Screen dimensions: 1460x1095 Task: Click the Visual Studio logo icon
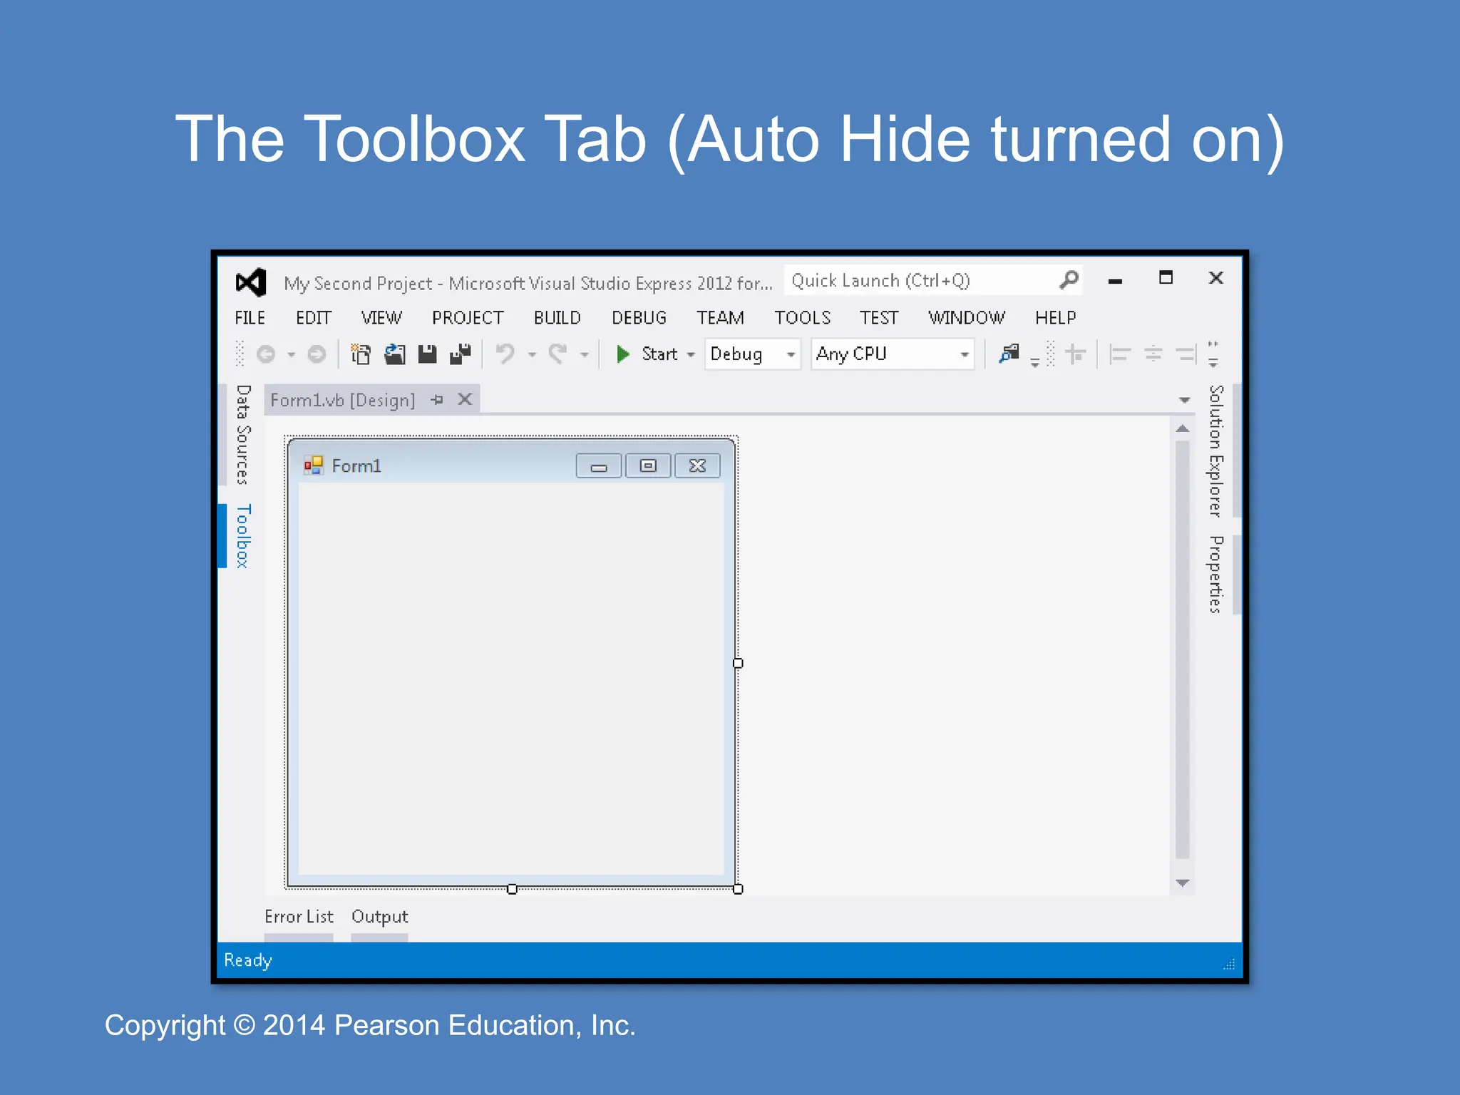251,282
